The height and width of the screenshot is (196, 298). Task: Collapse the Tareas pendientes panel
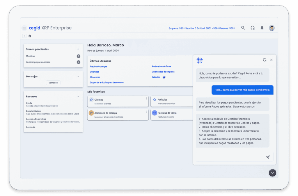(x=78, y=49)
